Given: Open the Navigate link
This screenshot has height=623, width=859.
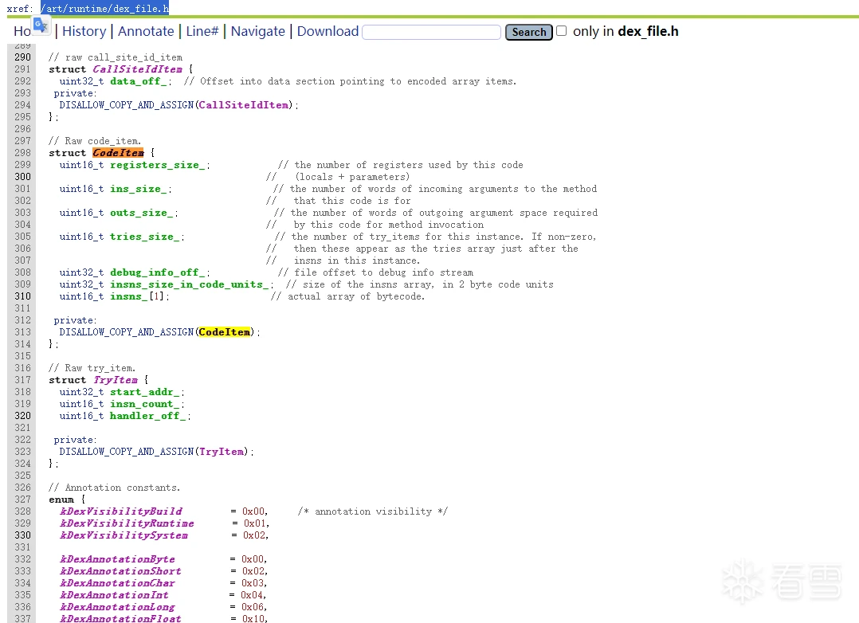Looking at the screenshot, I should [257, 31].
